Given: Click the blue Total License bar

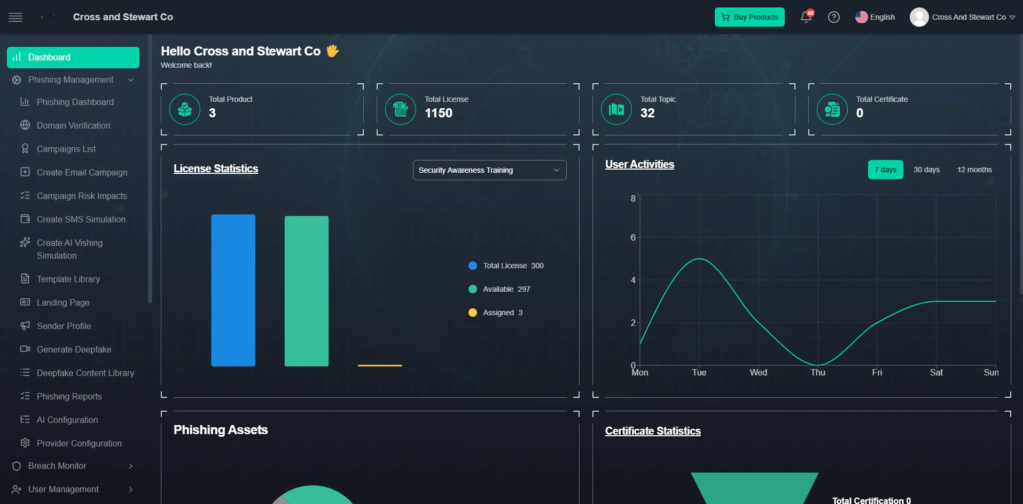Looking at the screenshot, I should point(233,290).
